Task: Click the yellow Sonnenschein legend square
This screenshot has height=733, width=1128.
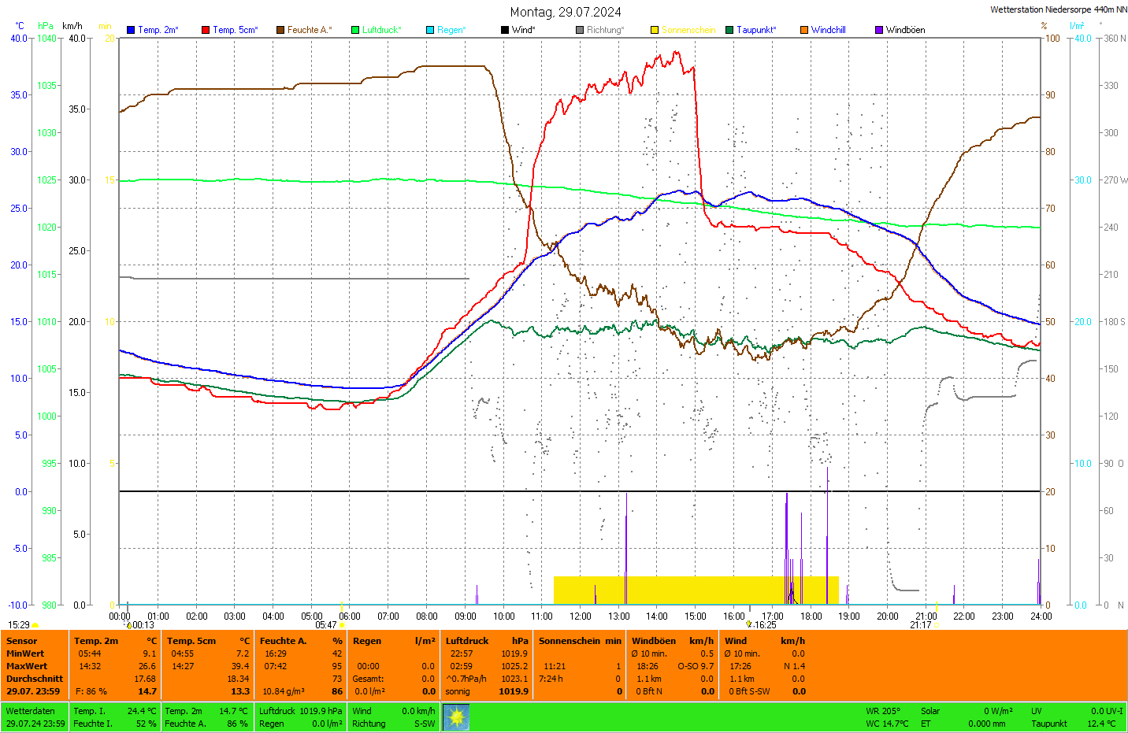Action: pyautogui.click(x=655, y=30)
